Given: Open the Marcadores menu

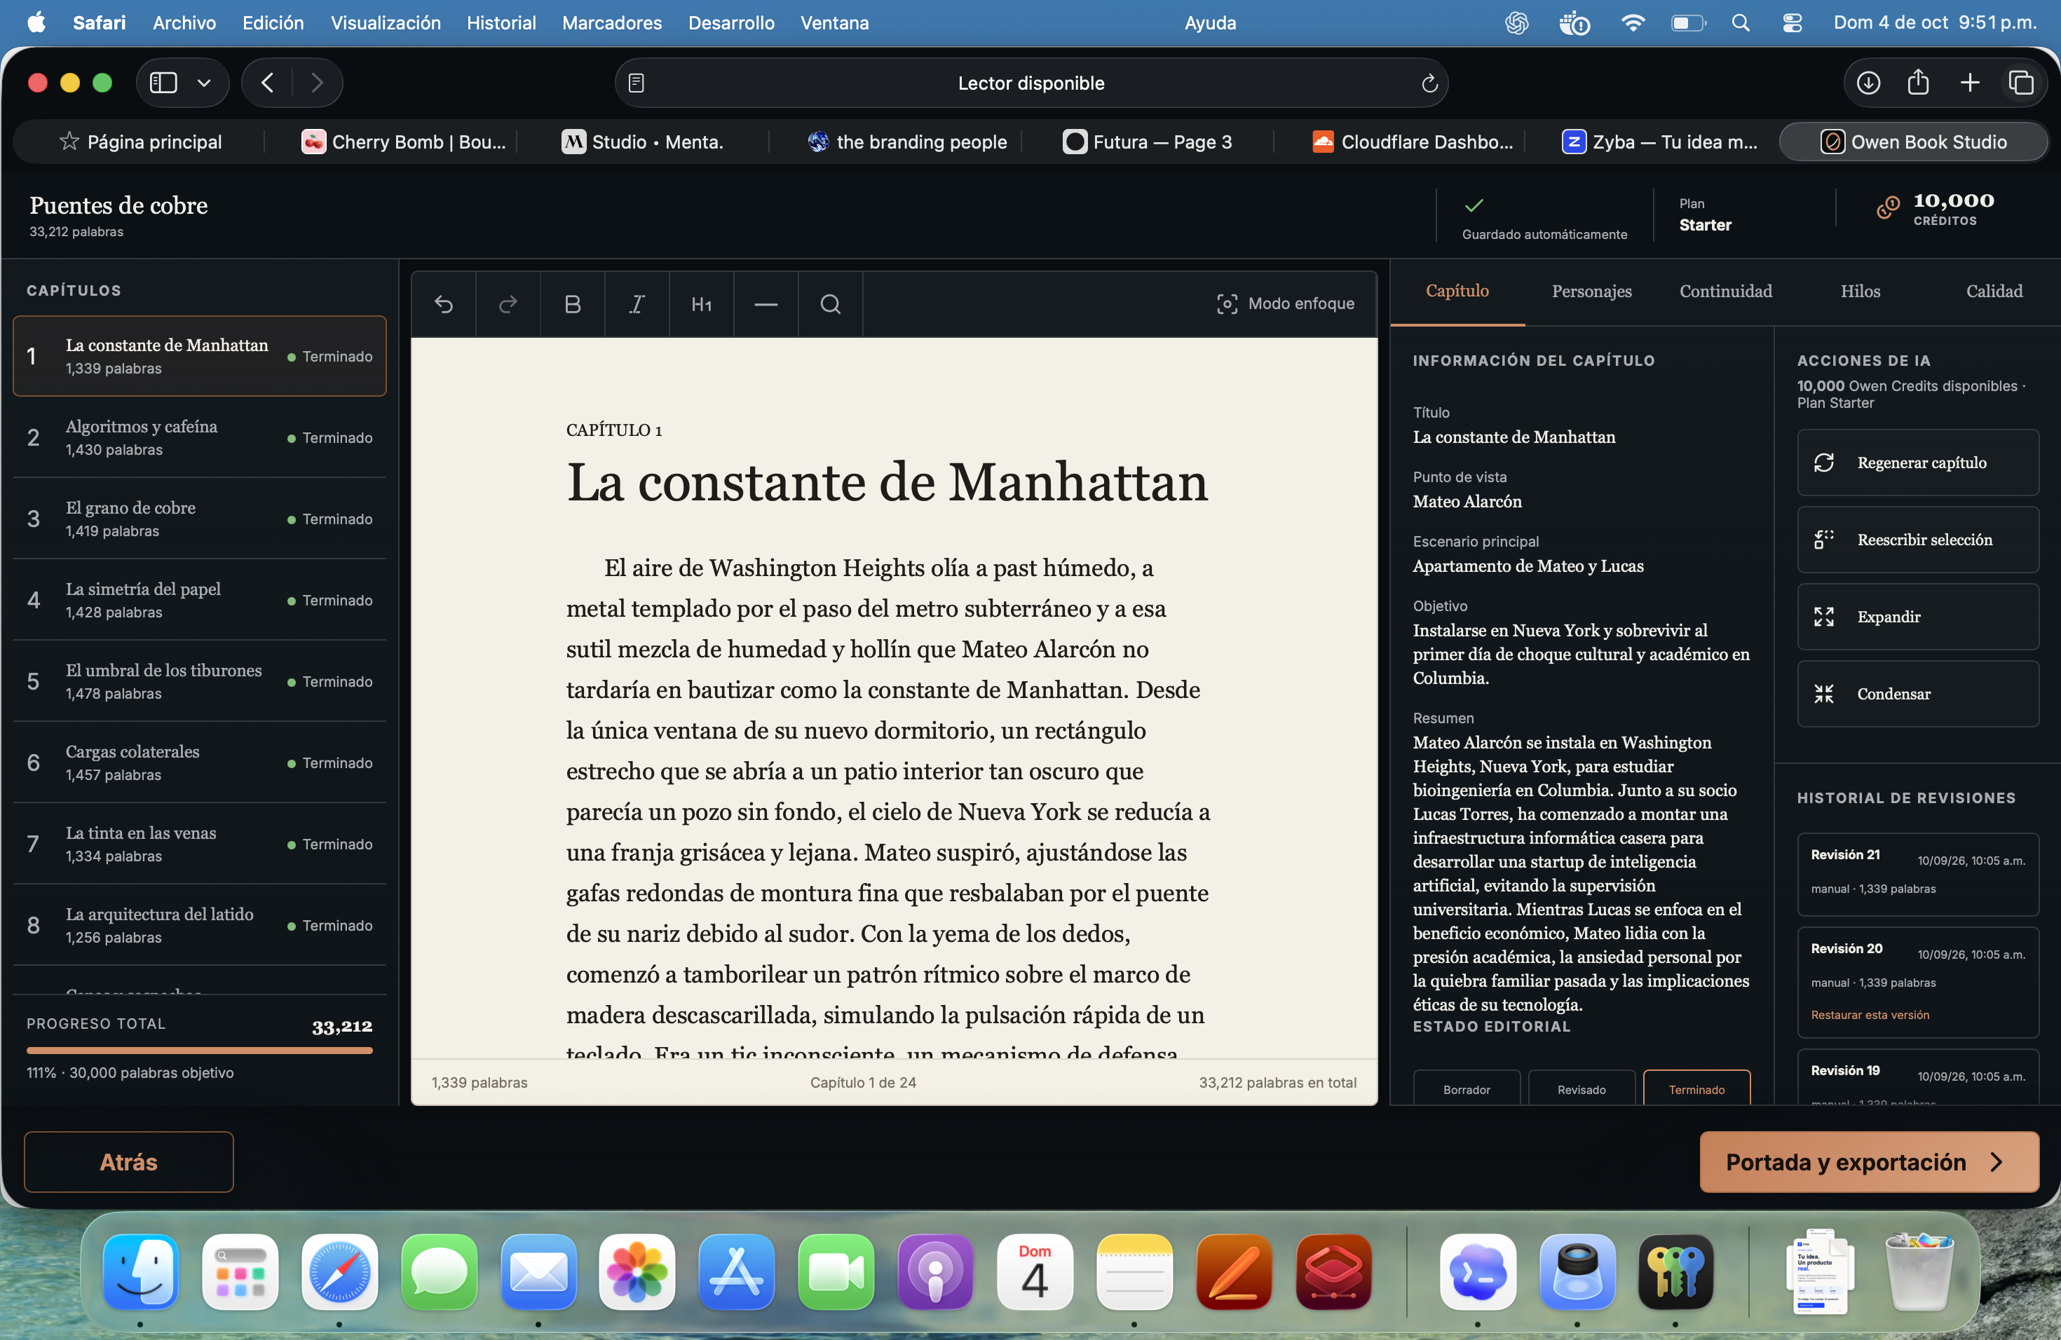Looking at the screenshot, I should click(611, 22).
